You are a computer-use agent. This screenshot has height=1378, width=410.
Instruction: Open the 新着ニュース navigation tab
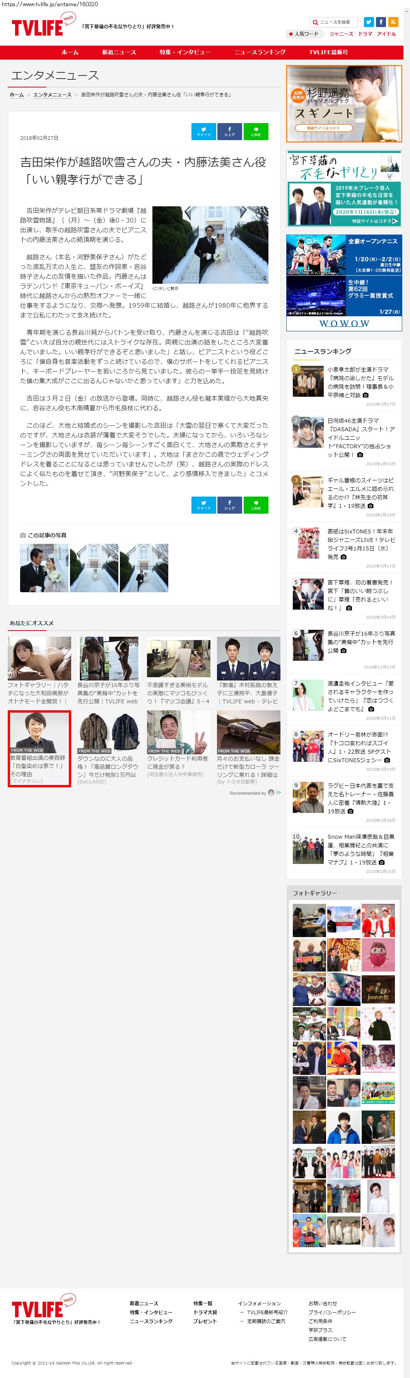pos(119,52)
